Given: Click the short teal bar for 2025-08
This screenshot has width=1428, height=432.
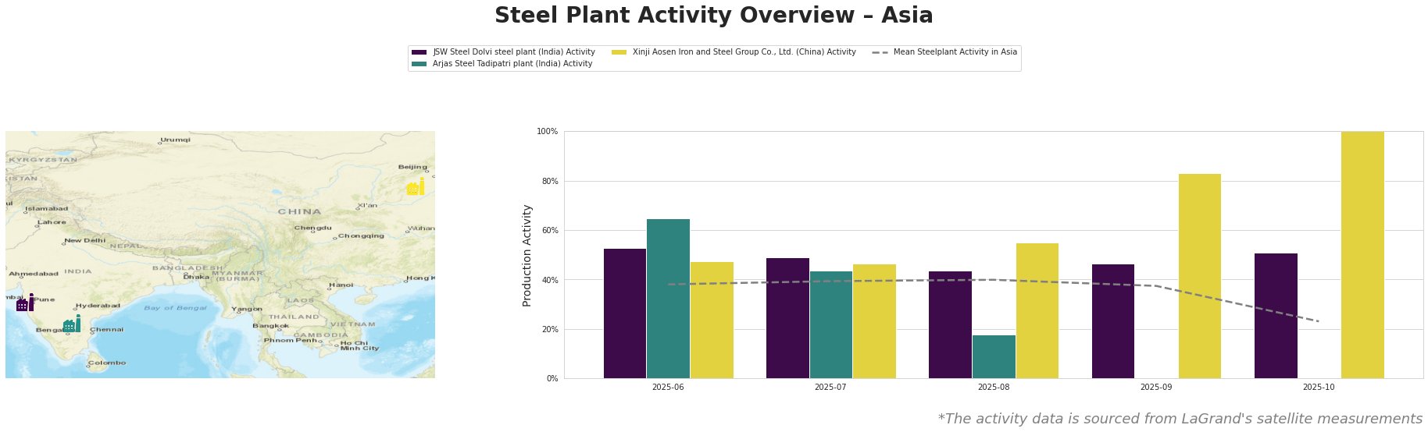Looking at the screenshot, I should 994,356.
